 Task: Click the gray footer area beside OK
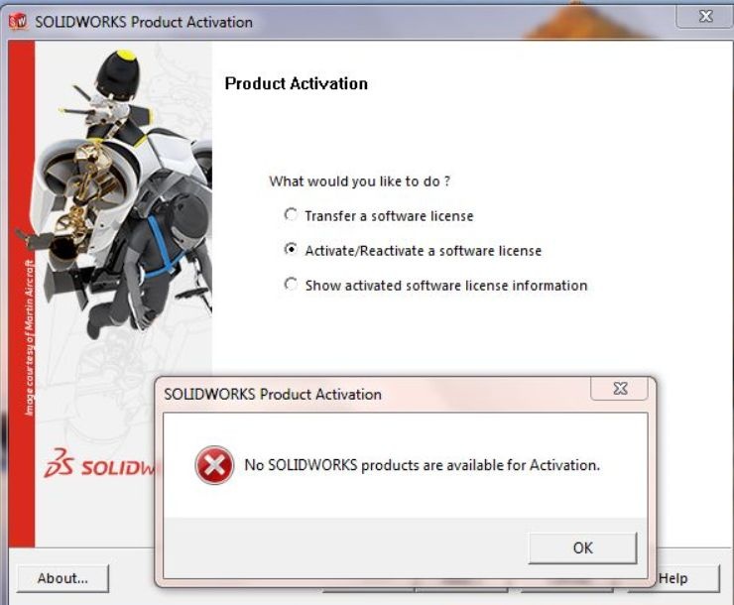pos(345,547)
